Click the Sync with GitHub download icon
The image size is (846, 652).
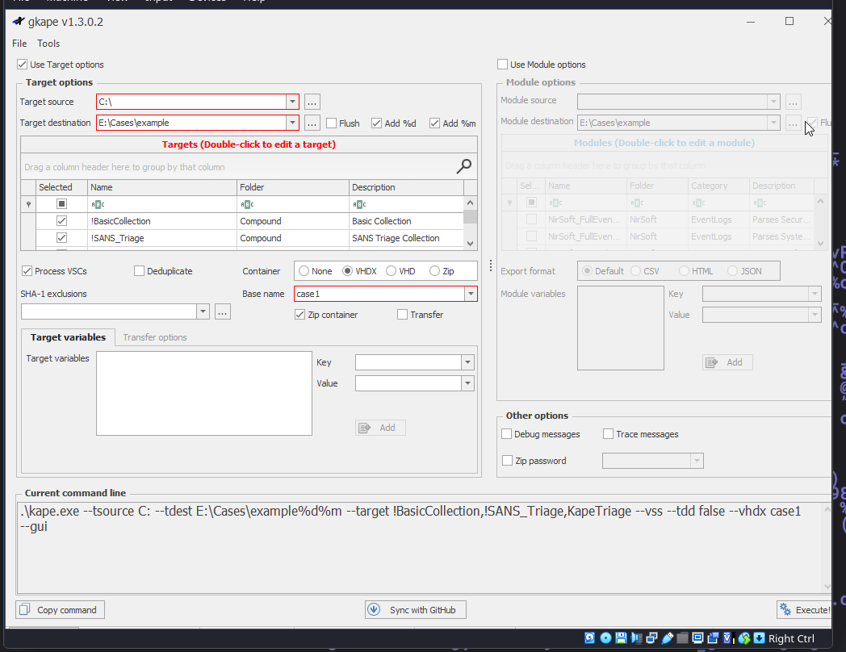point(374,610)
